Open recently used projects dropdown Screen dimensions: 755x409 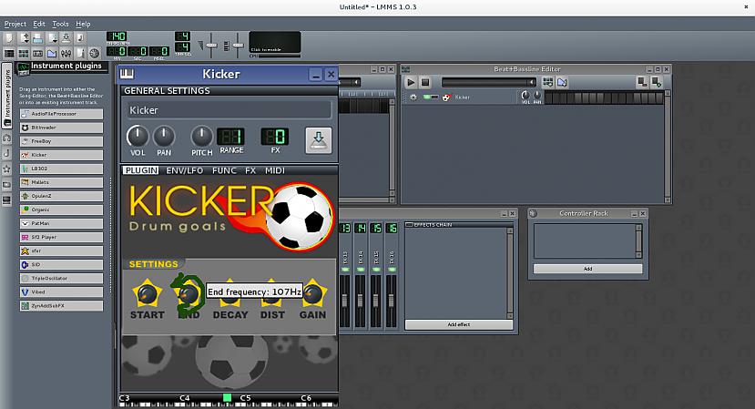pos(52,37)
